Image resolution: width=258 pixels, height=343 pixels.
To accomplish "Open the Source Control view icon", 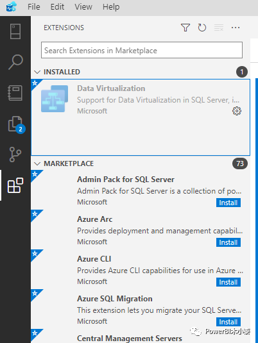I will (15, 155).
